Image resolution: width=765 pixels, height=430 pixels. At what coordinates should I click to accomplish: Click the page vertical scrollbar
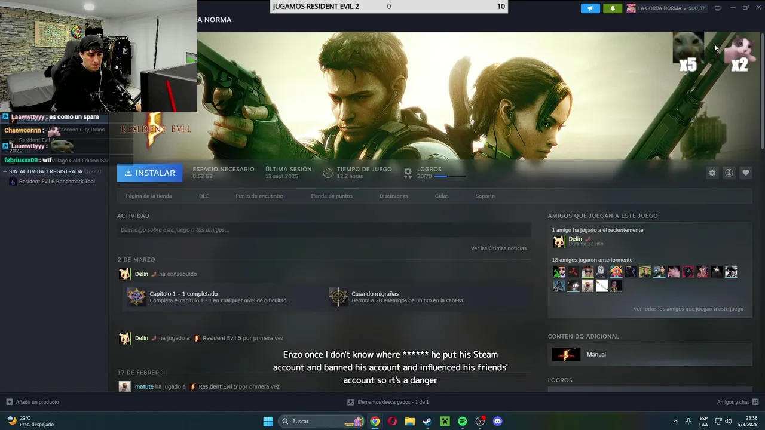click(x=762, y=90)
